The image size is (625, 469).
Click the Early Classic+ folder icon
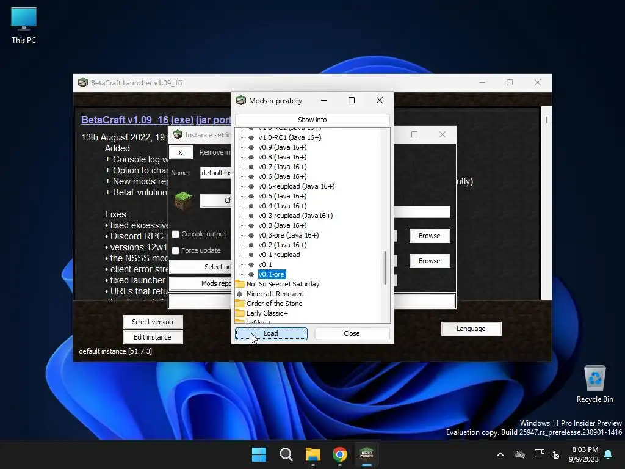tap(240, 313)
